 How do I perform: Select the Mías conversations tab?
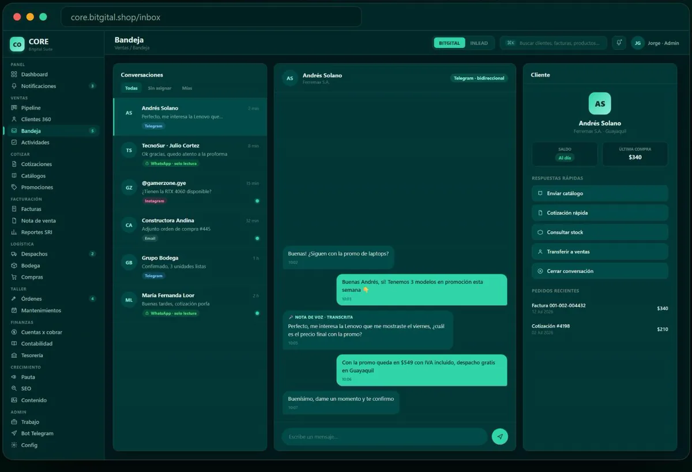coord(187,88)
